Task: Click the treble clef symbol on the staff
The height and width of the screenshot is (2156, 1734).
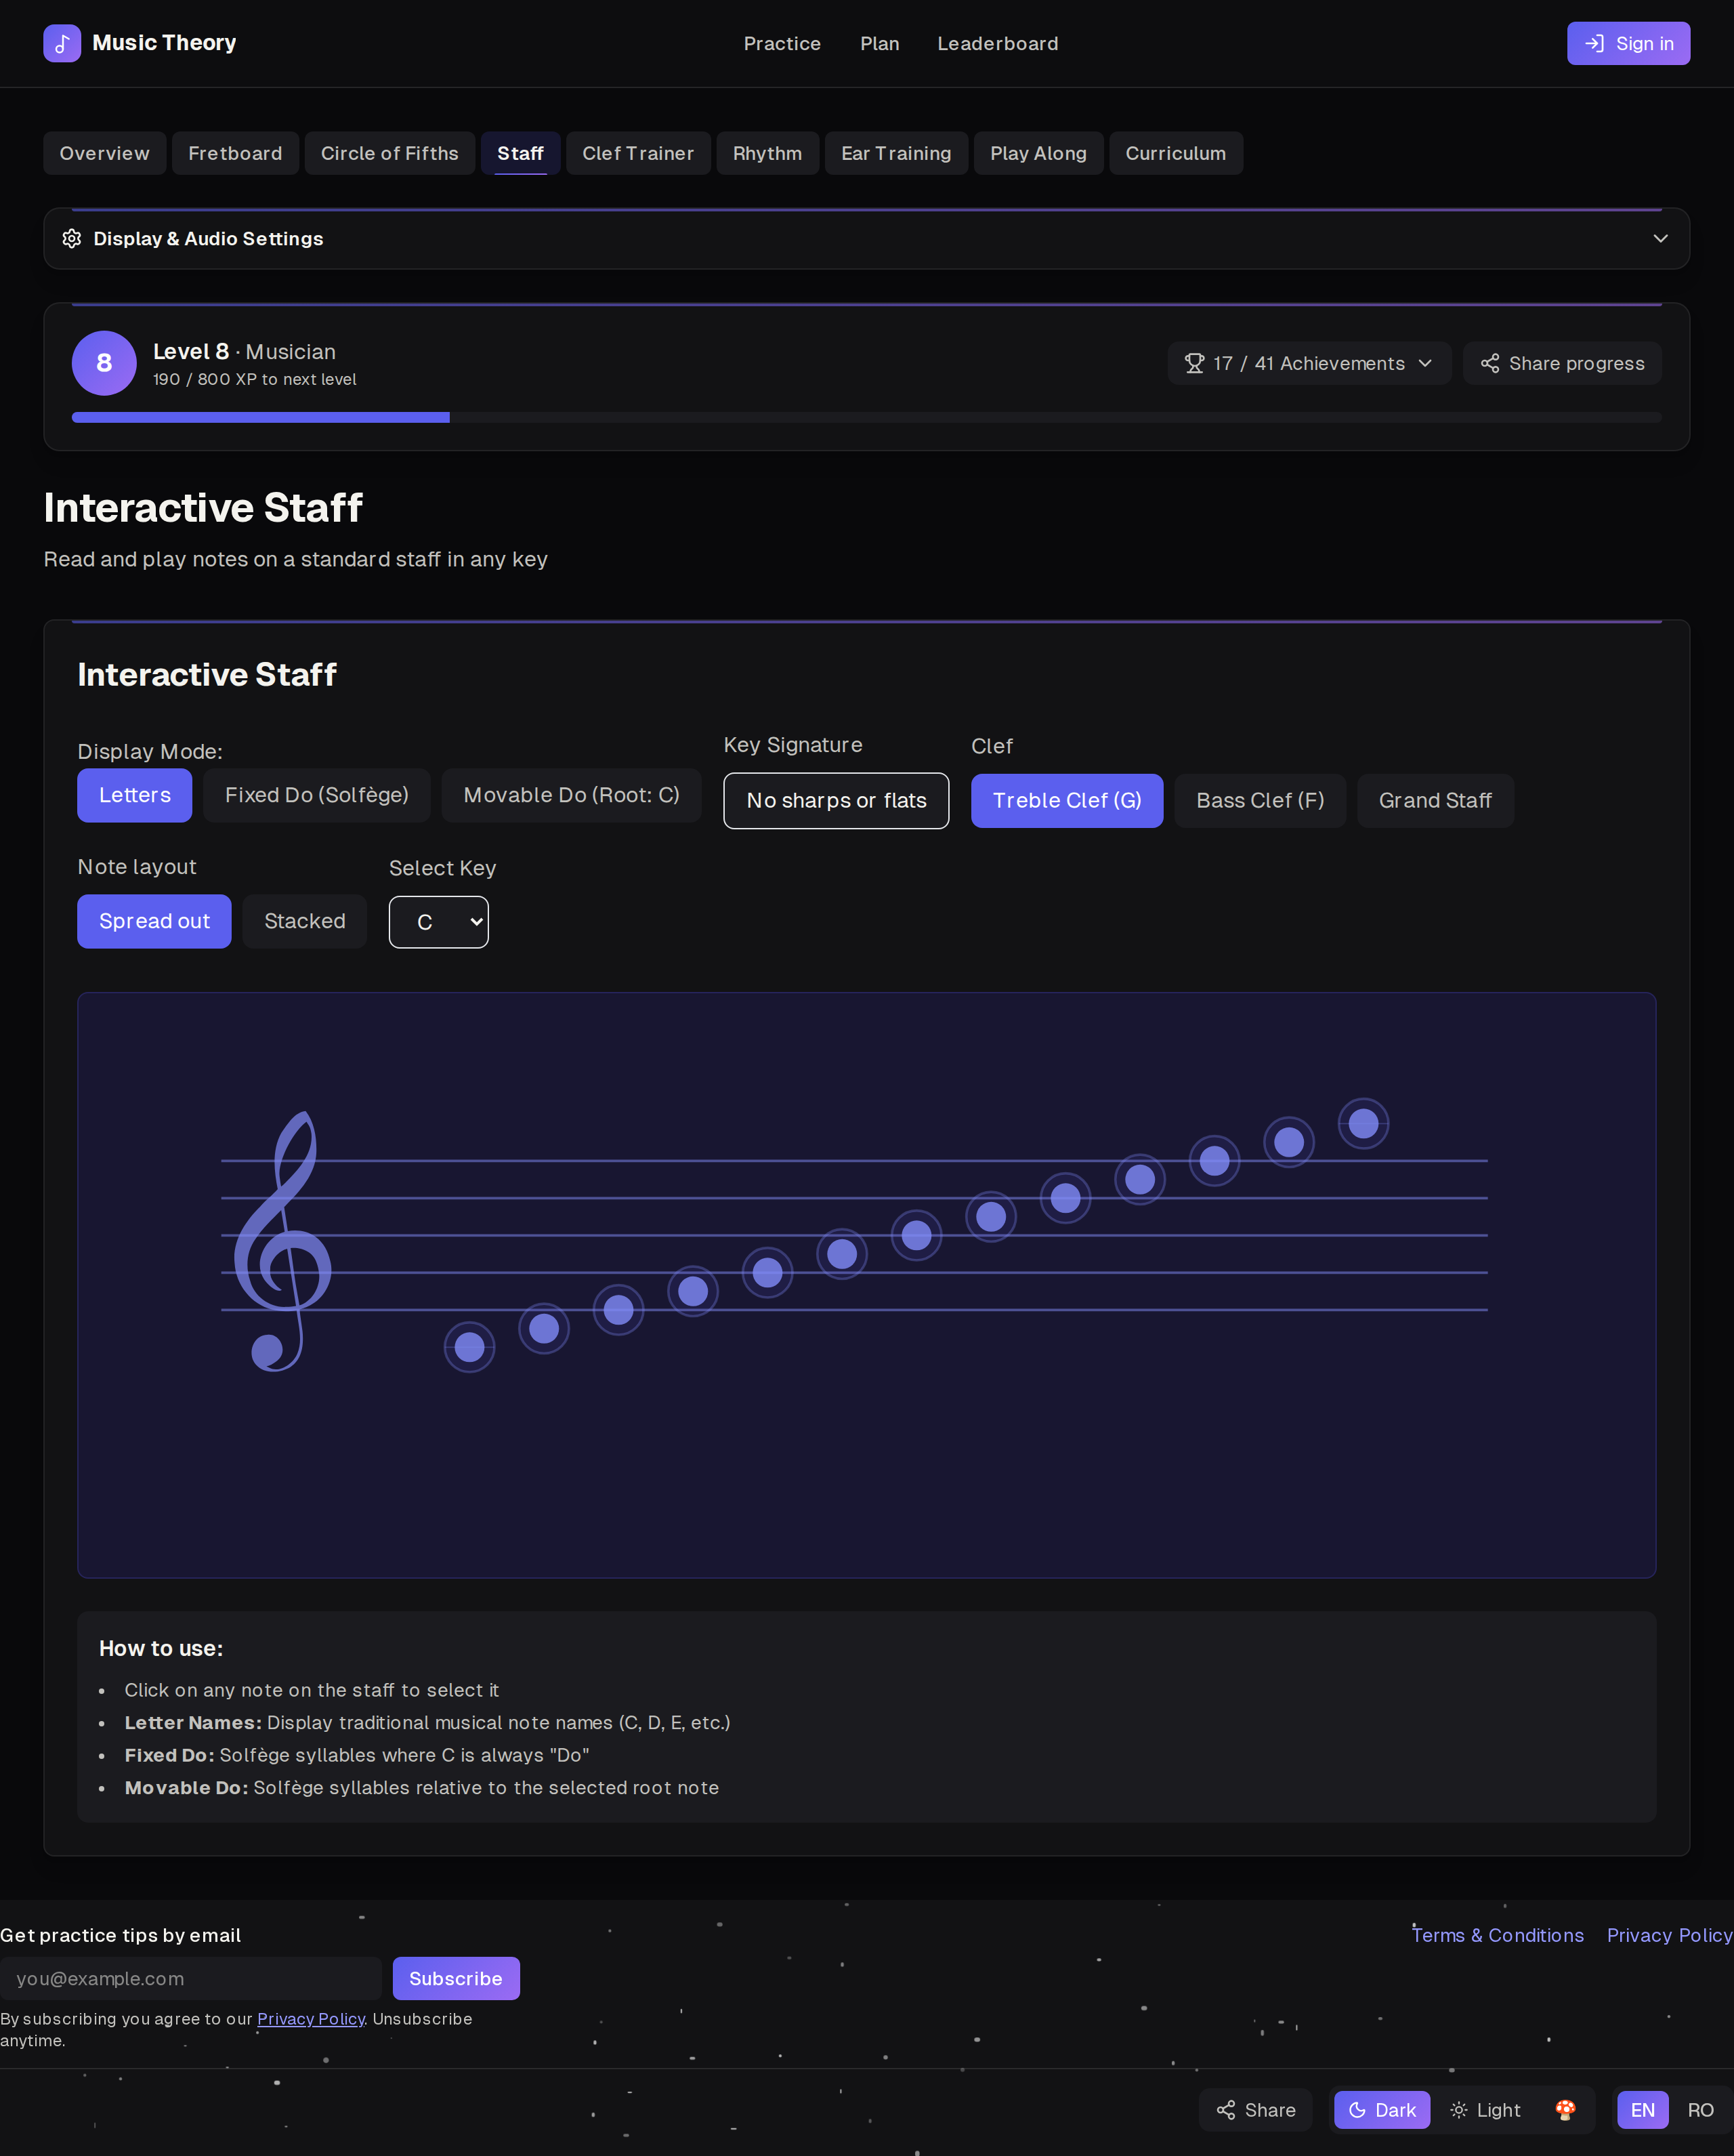Action: click(283, 1241)
